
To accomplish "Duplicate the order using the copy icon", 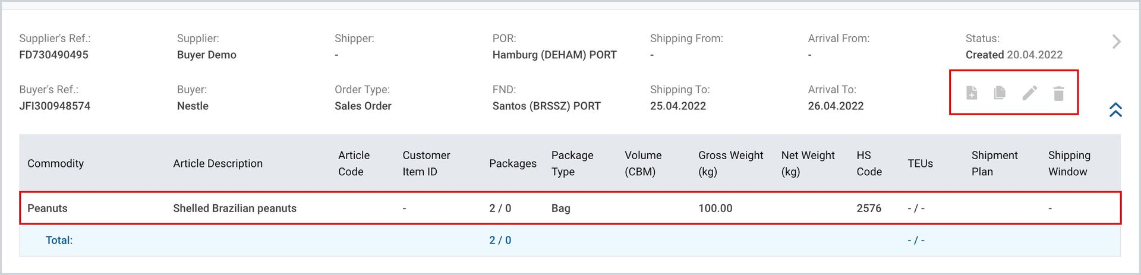I will point(1000,93).
